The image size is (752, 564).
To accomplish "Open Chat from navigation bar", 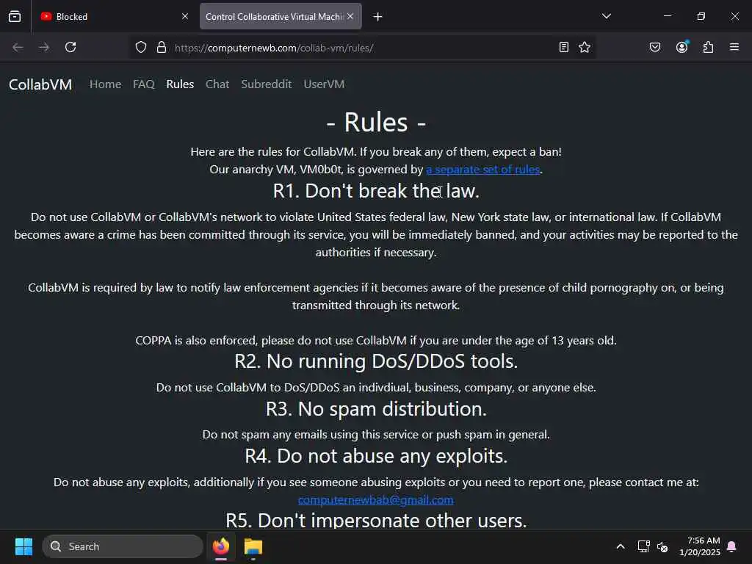I will click(217, 84).
